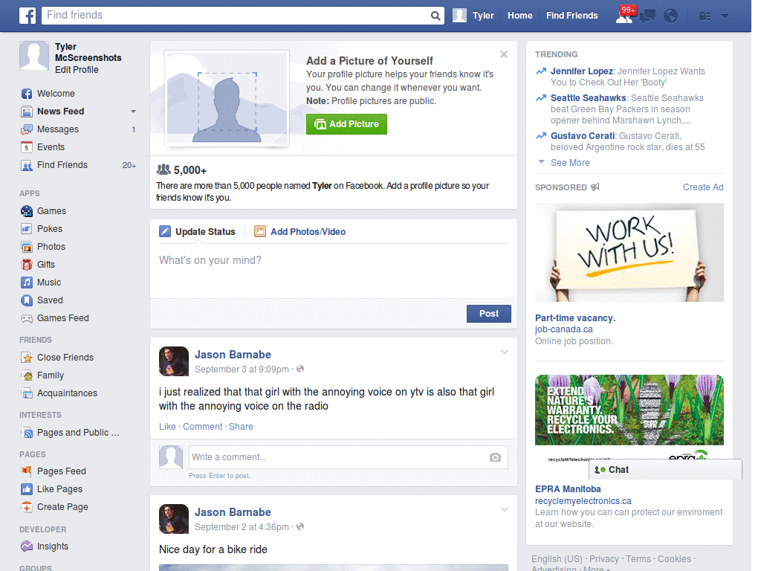761x571 pixels.
Task: Expand News Feed sort dropdown arrow
Action: click(134, 112)
